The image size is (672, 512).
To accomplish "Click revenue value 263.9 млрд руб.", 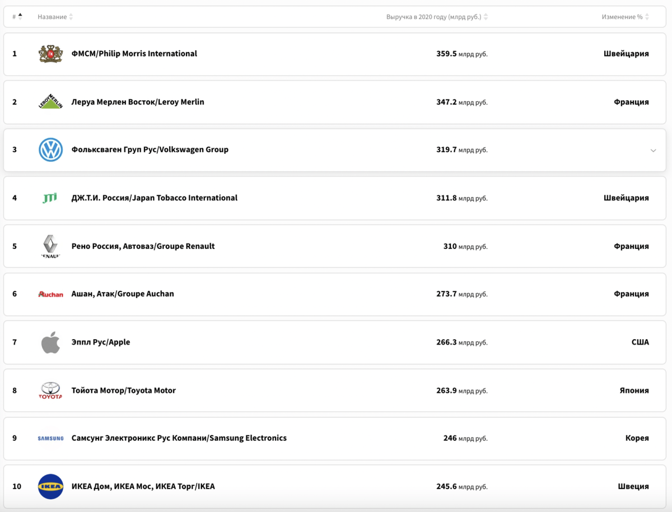I will (x=462, y=391).
